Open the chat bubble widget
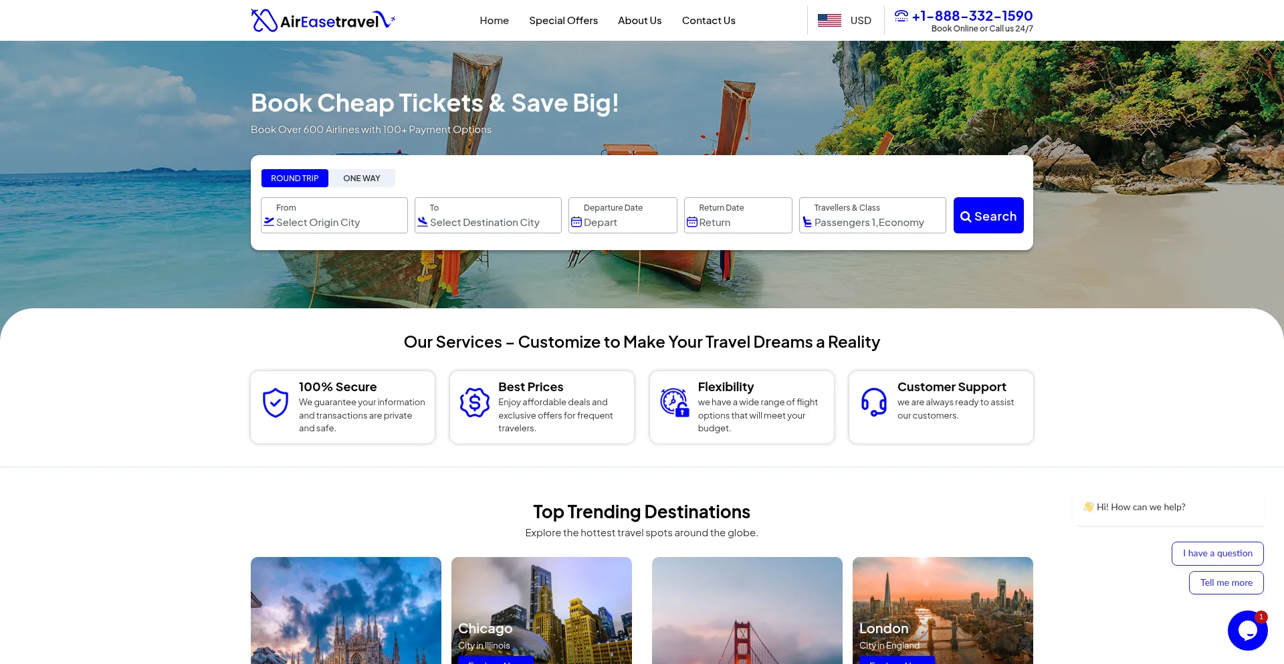 [x=1247, y=630]
